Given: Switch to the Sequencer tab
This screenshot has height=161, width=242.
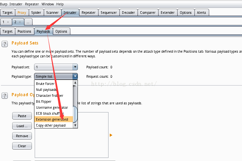Looking at the screenshot, I should click(109, 13).
